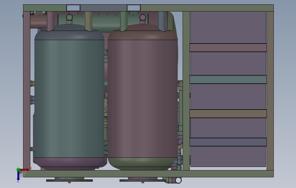Select the bottom horizontal green frame beam
Image resolution: width=296 pixels, height=188 pixels.
pos(148,174)
